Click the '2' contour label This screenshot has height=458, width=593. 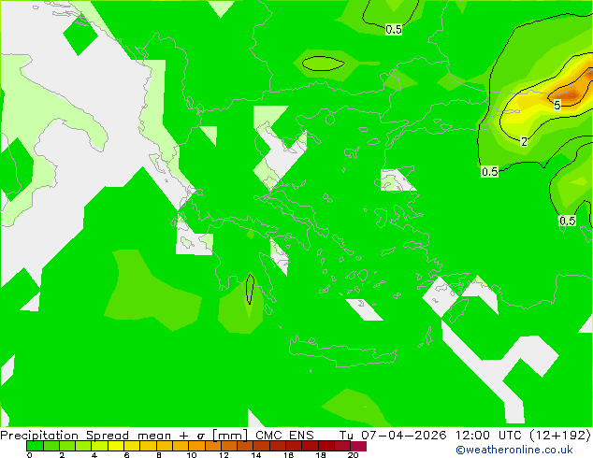point(524,142)
